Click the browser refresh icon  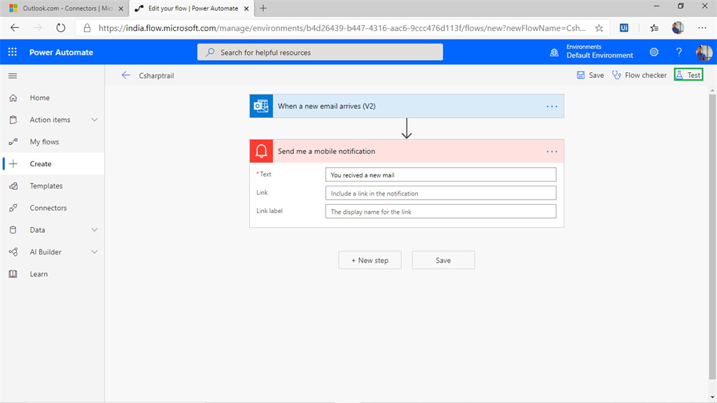point(61,28)
